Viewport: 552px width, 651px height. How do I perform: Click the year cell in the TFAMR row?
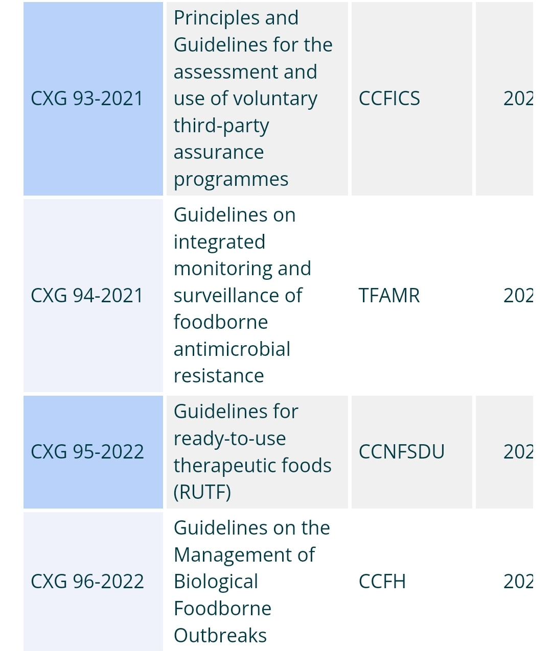tap(517, 296)
